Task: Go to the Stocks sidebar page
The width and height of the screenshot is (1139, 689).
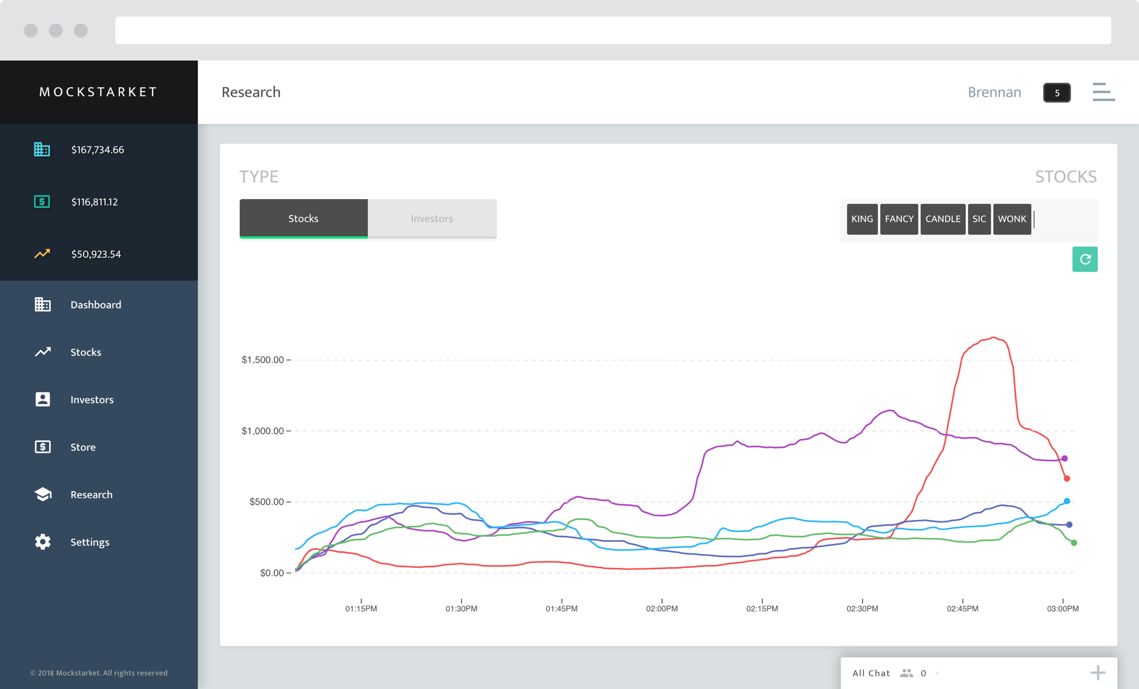Action: 85,352
